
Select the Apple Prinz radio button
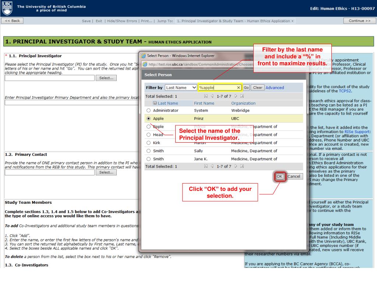tap(149, 118)
